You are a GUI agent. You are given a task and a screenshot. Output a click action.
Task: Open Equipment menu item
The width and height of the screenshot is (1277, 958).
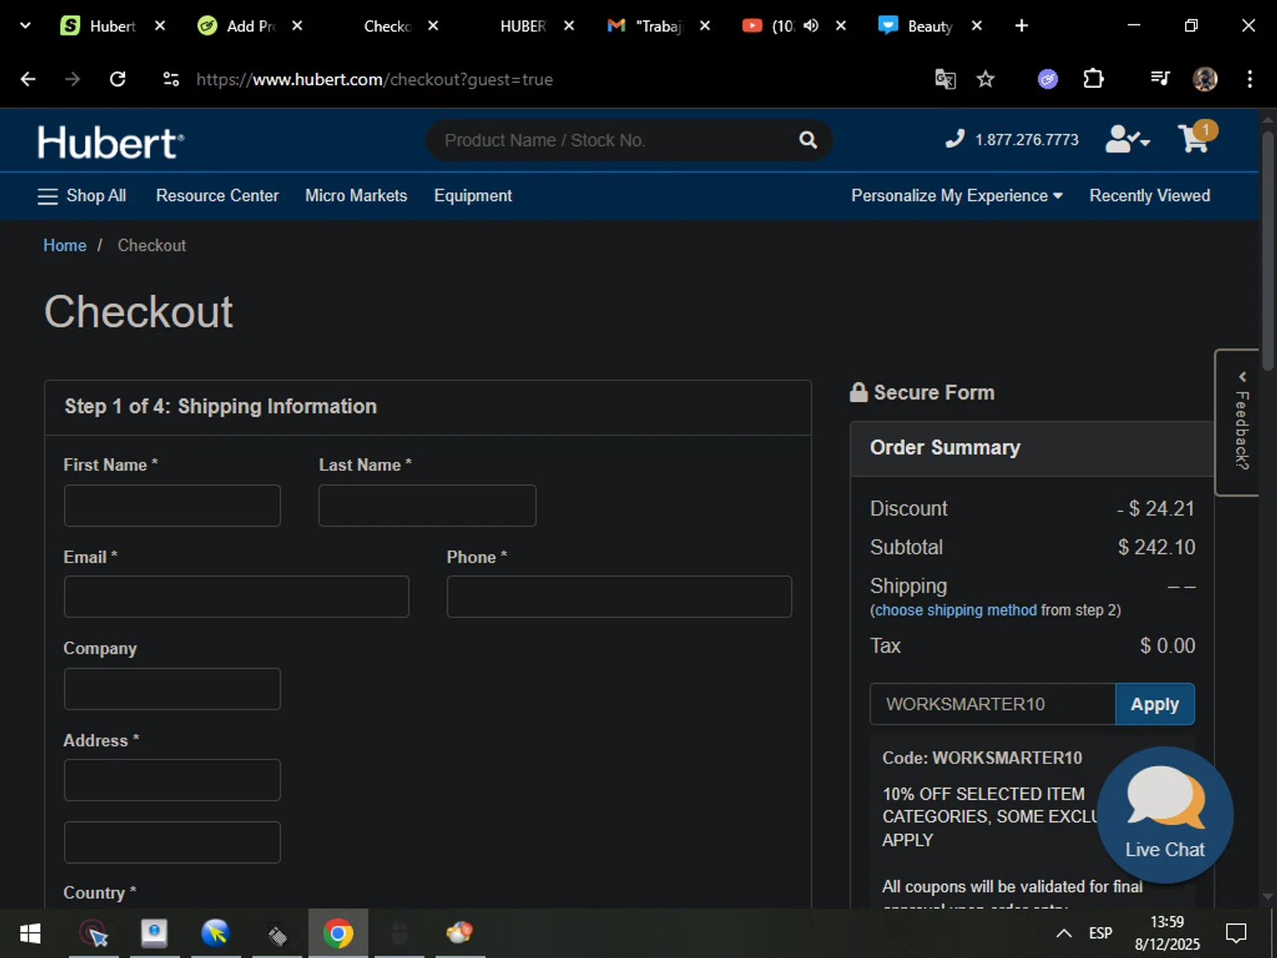[x=472, y=196]
